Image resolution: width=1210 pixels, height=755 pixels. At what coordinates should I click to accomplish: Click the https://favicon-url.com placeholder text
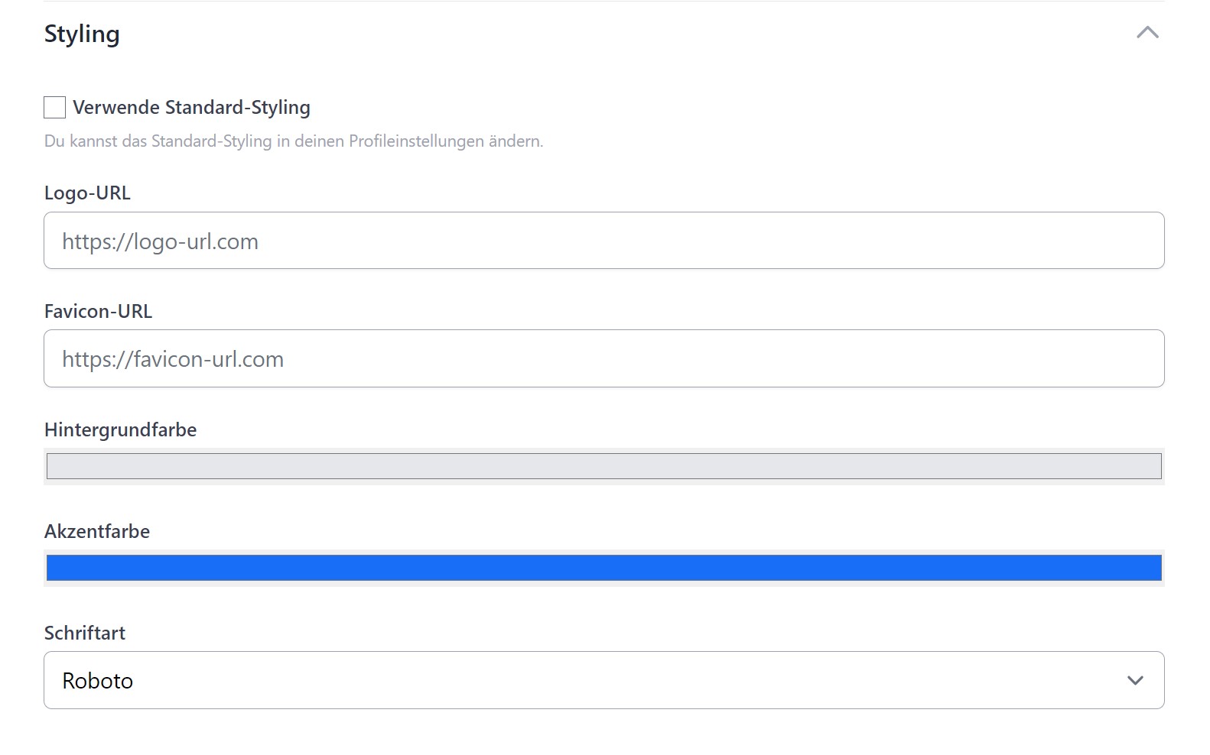(173, 359)
